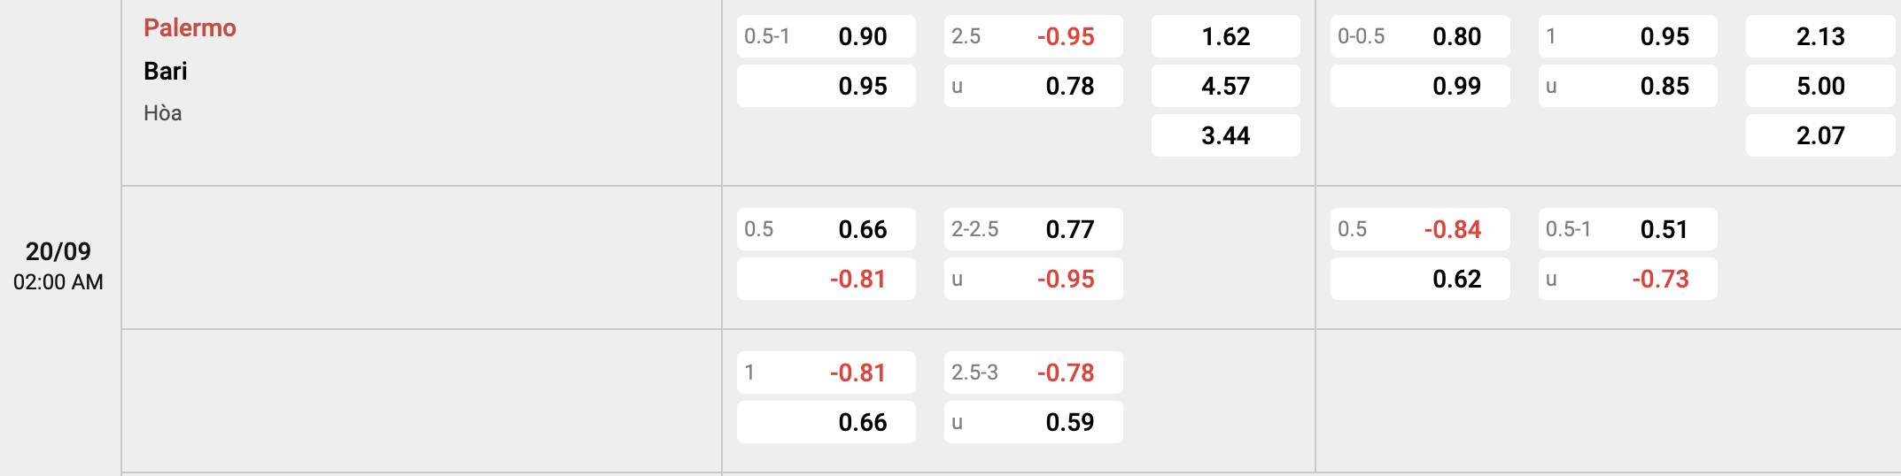Open the Bari team link
This screenshot has width=1901, height=476.
(166, 71)
